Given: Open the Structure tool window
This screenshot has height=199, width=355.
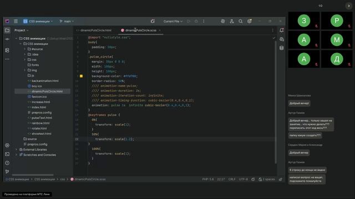Looking at the screenshot, I should [x=7, y=50].
